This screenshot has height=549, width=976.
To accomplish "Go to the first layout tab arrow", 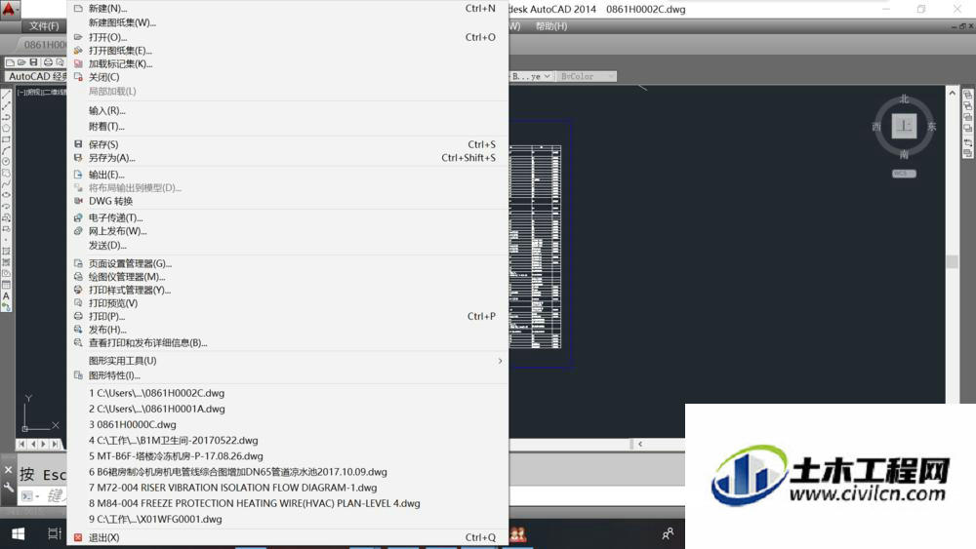I will click(x=21, y=444).
